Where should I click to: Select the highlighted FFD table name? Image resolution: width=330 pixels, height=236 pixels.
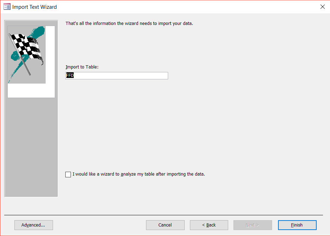(x=70, y=75)
